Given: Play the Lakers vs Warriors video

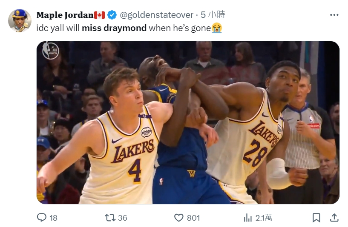Looking at the screenshot, I should tap(188, 122).
